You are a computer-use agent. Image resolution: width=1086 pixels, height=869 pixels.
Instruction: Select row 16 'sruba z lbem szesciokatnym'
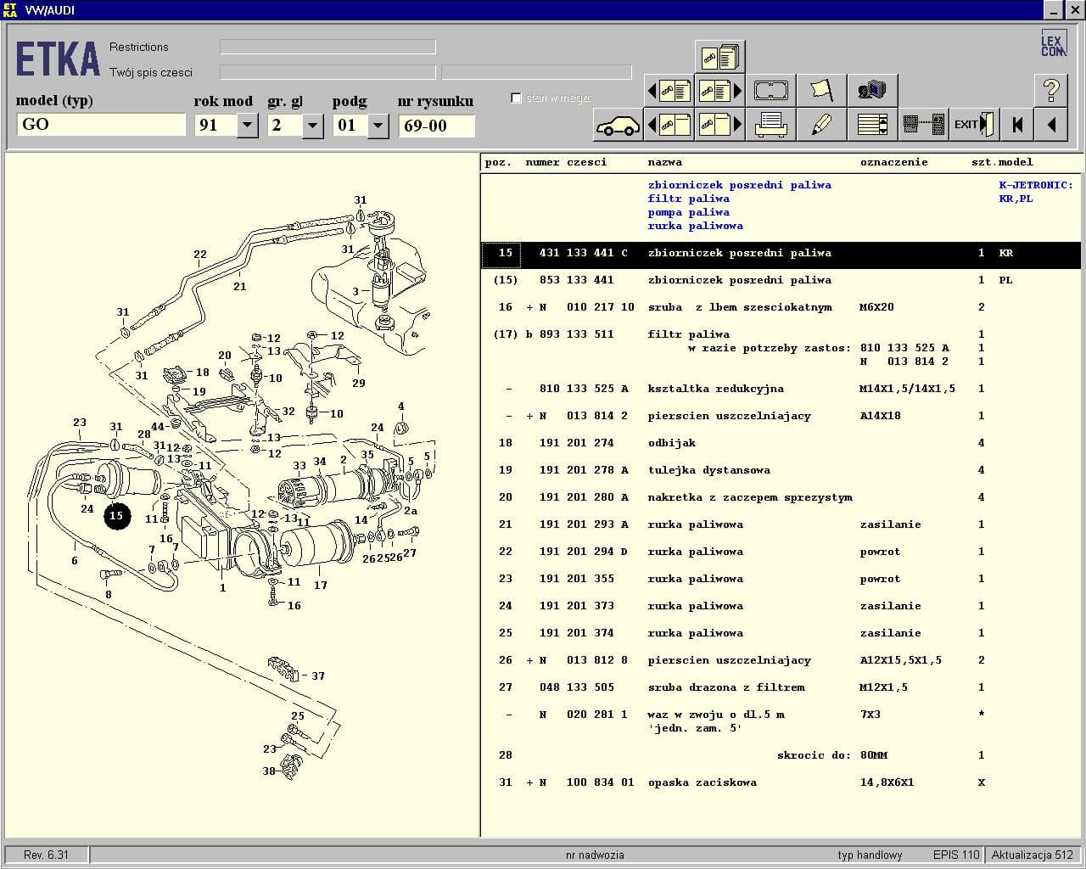(781, 307)
